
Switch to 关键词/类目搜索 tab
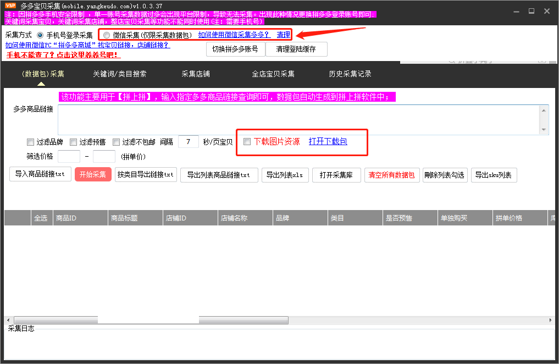[x=119, y=74]
